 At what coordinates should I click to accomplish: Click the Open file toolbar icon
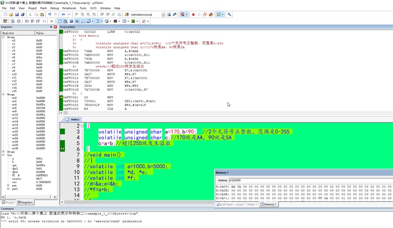point(11,14)
